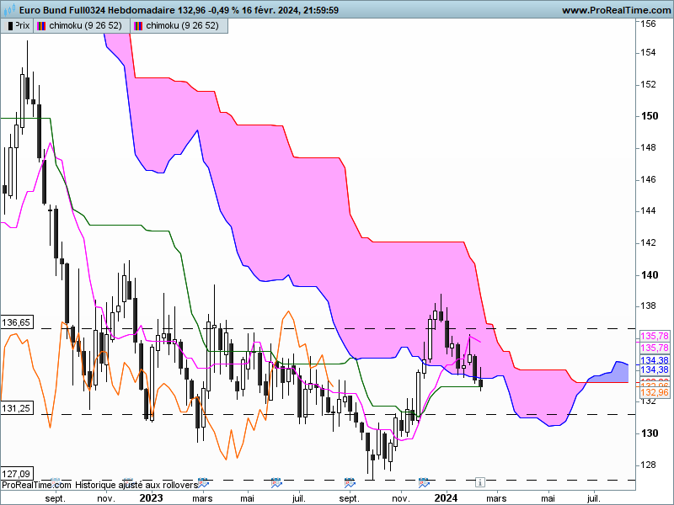
Task: Open the faded calendar icon above sept. 2022
Action: point(55,481)
